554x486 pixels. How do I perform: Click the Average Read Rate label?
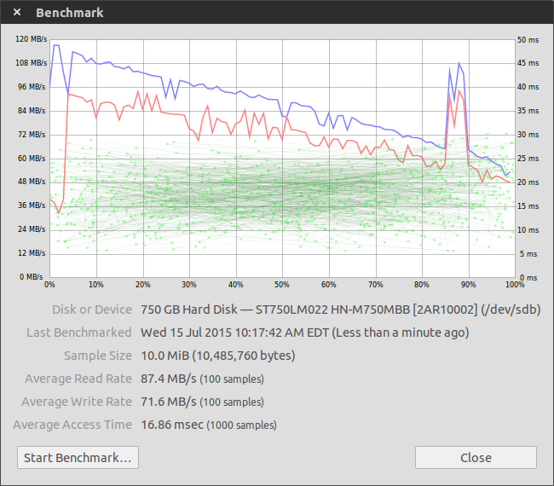pos(78,379)
